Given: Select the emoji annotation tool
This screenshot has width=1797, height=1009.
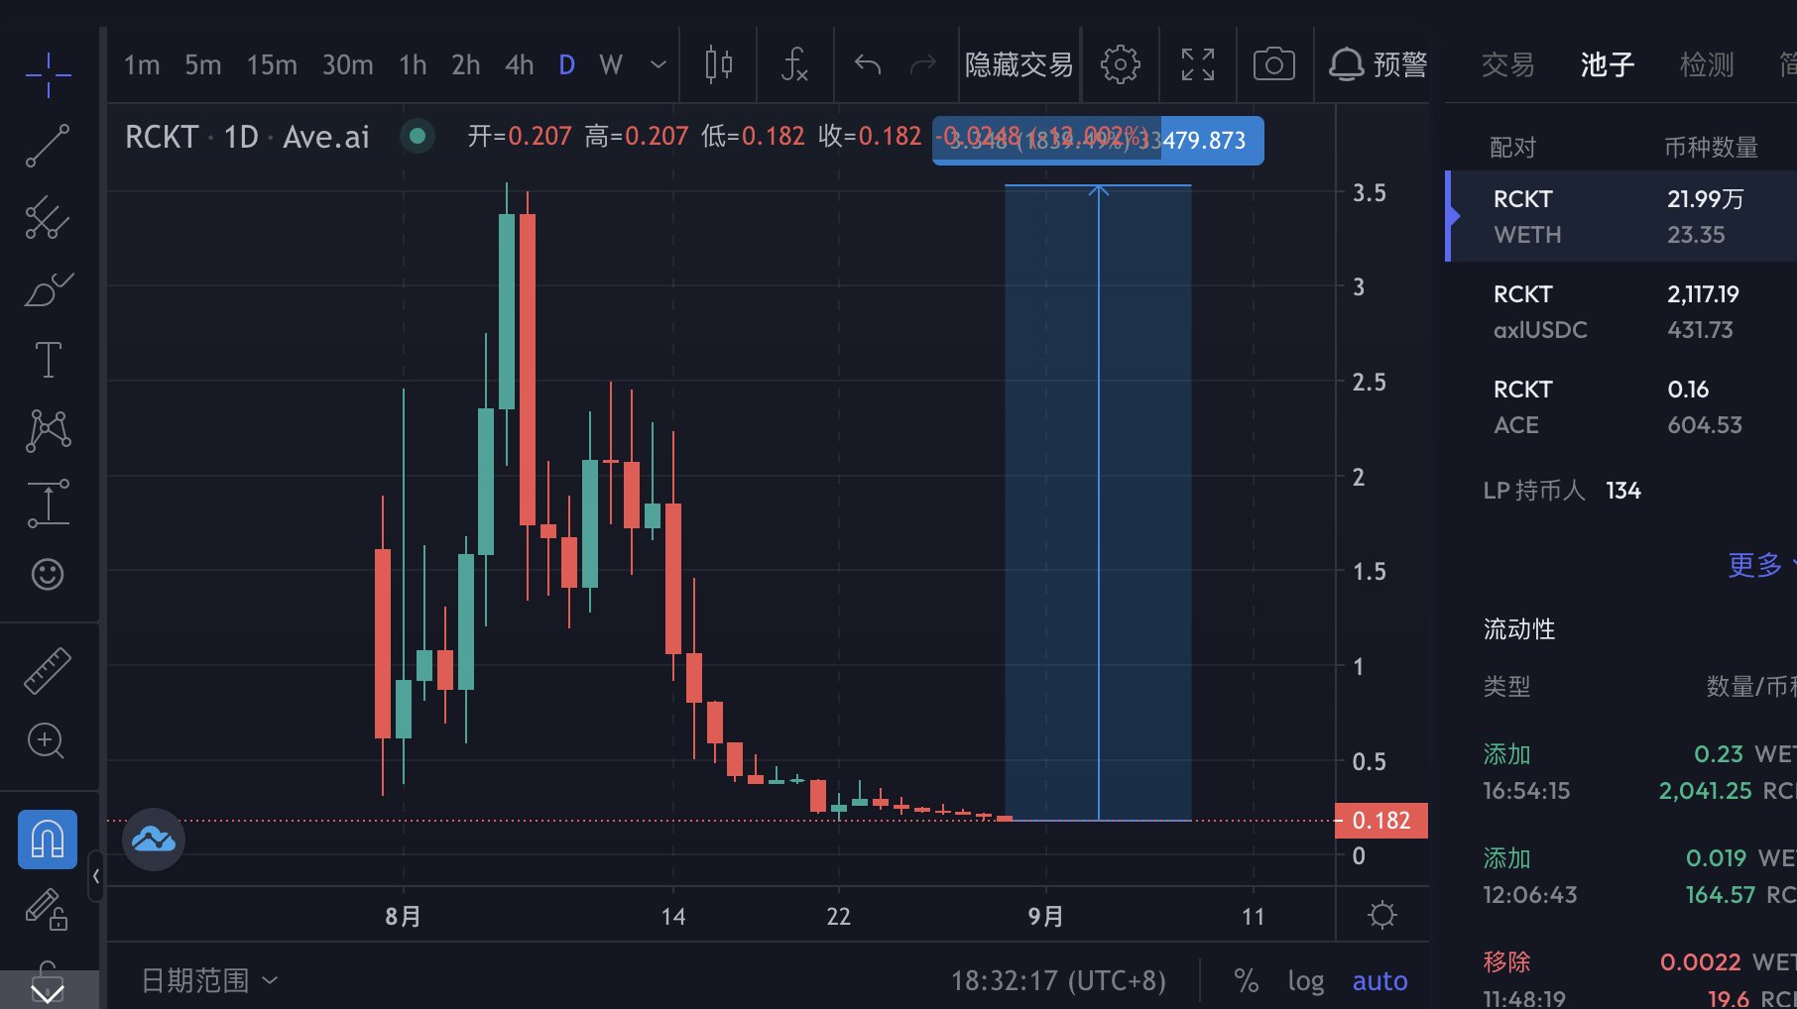Looking at the screenshot, I should click(x=48, y=574).
